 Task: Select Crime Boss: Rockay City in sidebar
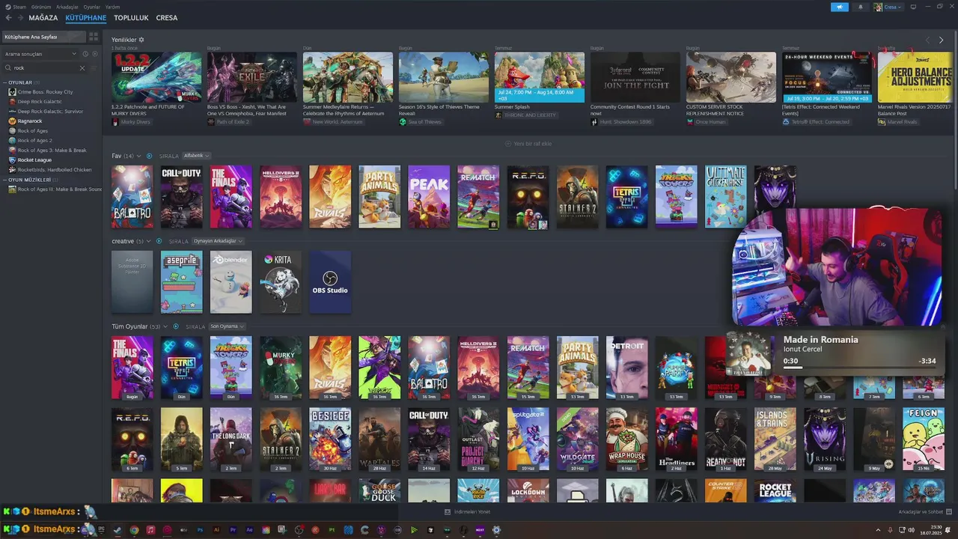pos(46,91)
